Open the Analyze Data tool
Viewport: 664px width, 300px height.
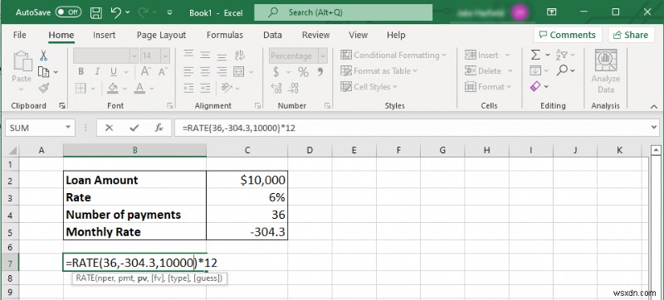point(606,71)
